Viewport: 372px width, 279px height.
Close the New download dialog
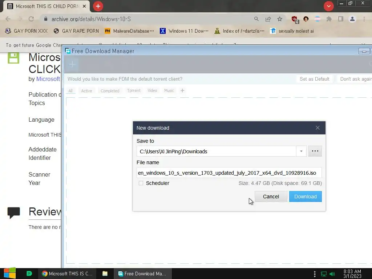click(x=318, y=128)
